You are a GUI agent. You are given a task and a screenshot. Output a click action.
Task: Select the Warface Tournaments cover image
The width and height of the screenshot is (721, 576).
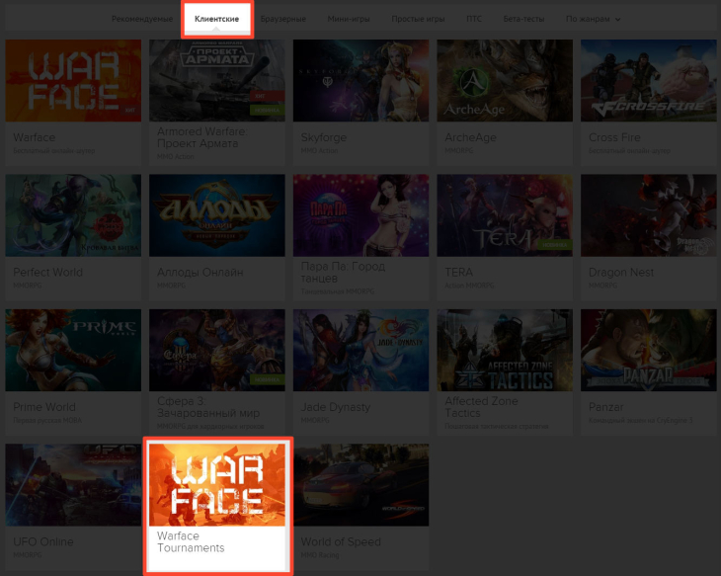(x=217, y=485)
